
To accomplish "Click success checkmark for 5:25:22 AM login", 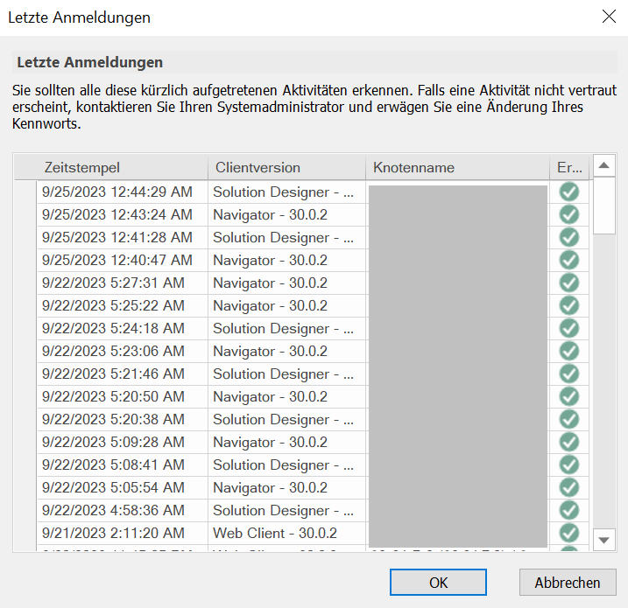I will tap(569, 305).
